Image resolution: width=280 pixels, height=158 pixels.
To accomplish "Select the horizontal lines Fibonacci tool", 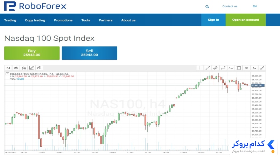I will point(223,68).
